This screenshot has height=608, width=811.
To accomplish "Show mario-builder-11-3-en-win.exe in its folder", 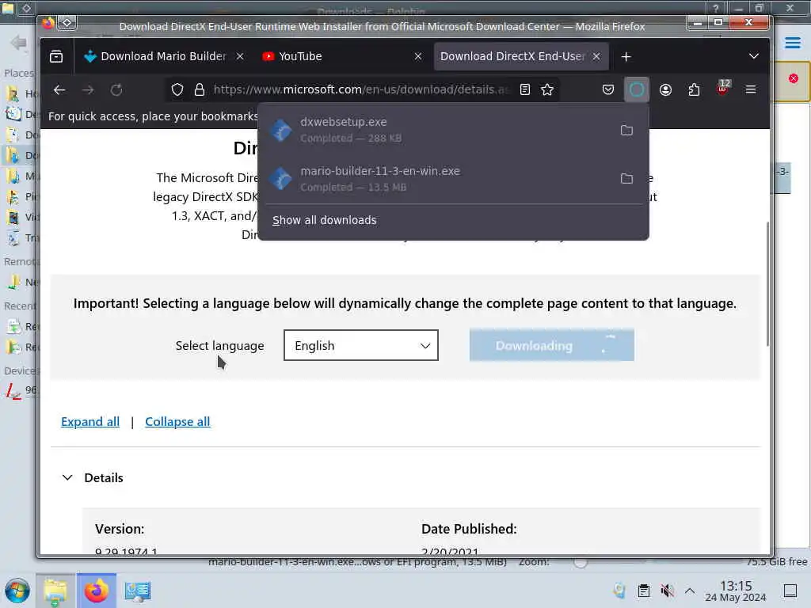I will click(627, 179).
